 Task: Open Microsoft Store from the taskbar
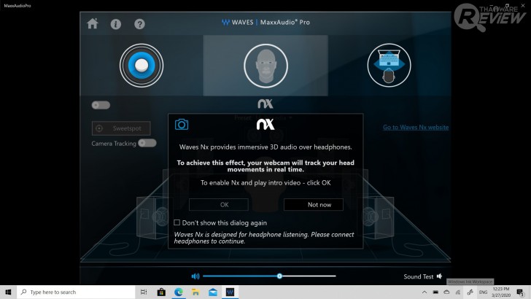[x=161, y=292]
